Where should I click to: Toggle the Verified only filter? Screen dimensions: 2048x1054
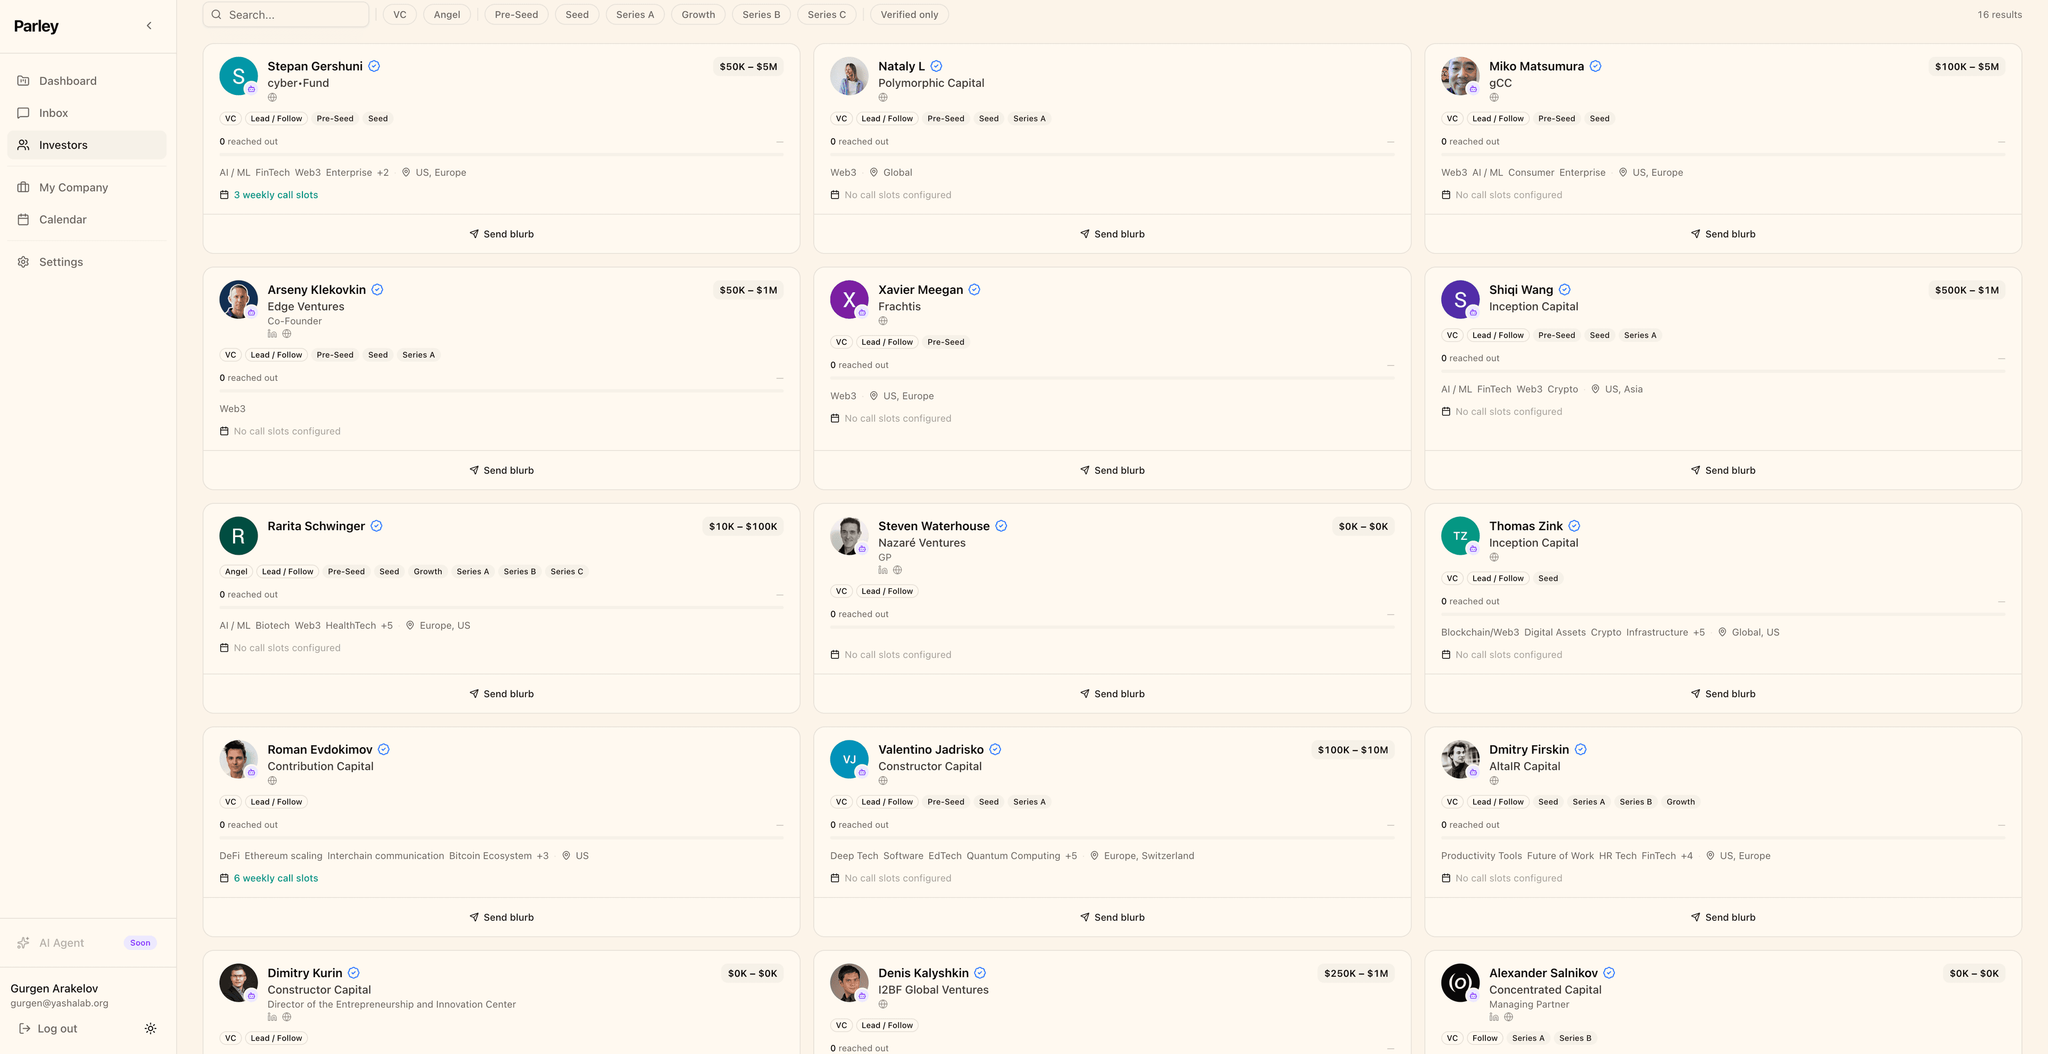pyautogui.click(x=909, y=15)
